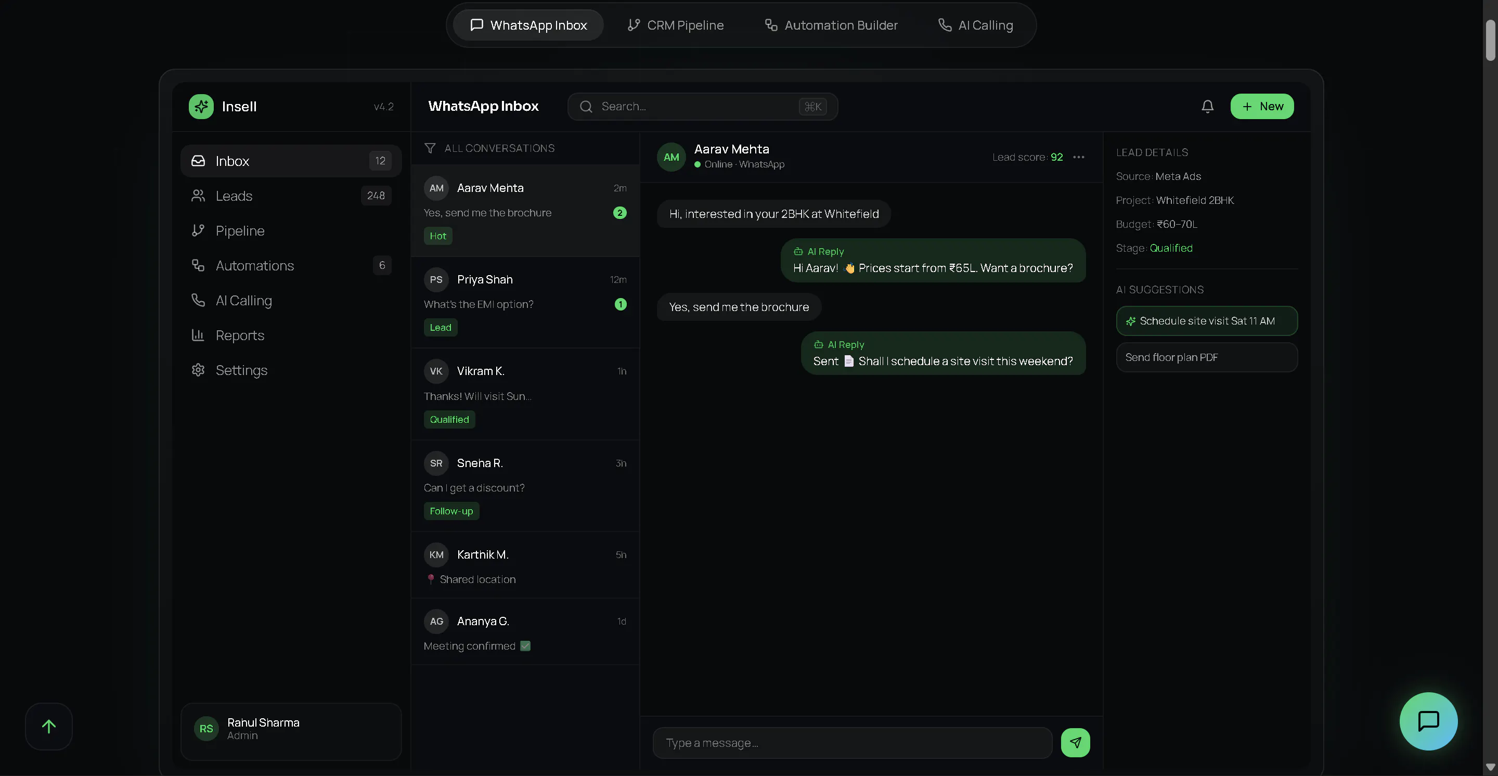1498x776 pixels.
Task: Go to Automations in sidebar
Action: pos(291,266)
